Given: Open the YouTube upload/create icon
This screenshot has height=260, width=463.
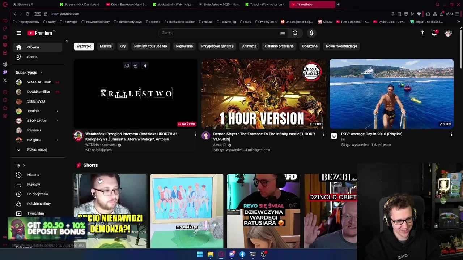Looking at the screenshot, I should (422, 33).
